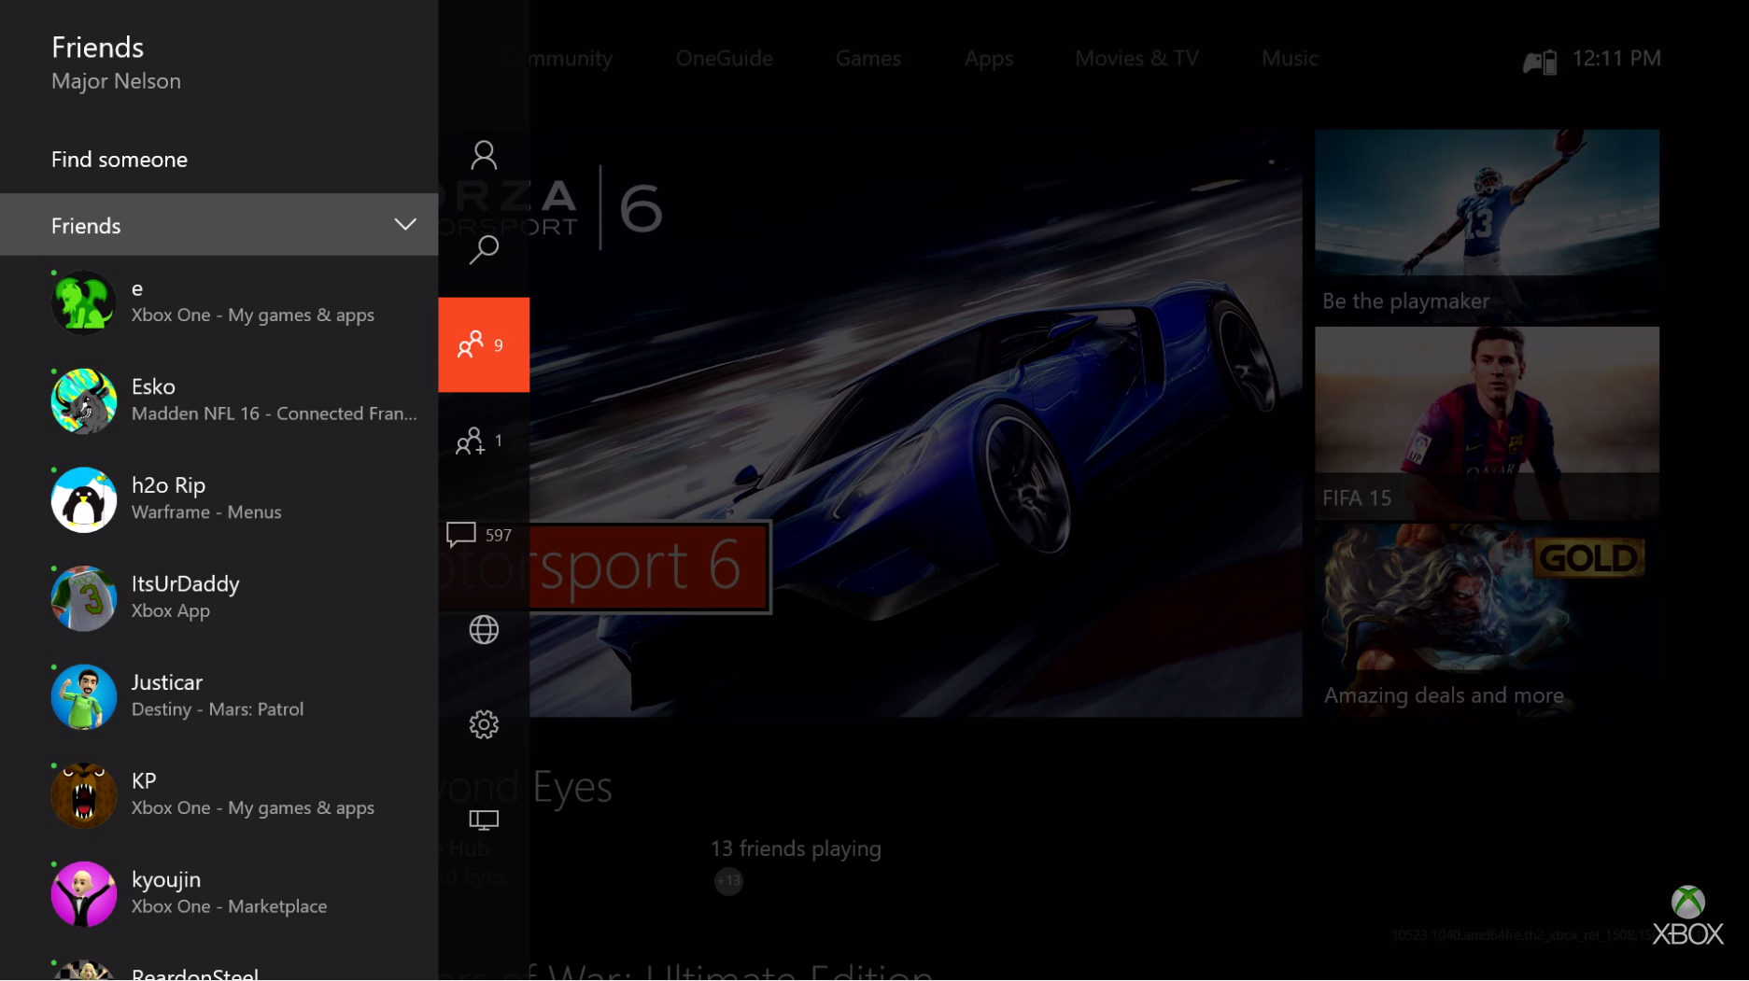Click the 12:11 PM clock
The height and width of the screenshot is (981, 1749).
pos(1616,58)
